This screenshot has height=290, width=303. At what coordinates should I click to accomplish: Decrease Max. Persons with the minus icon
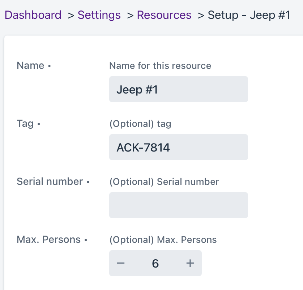(121, 263)
